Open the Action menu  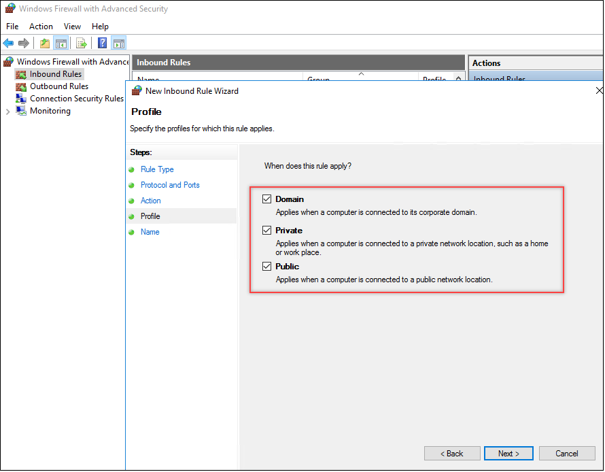tap(41, 27)
